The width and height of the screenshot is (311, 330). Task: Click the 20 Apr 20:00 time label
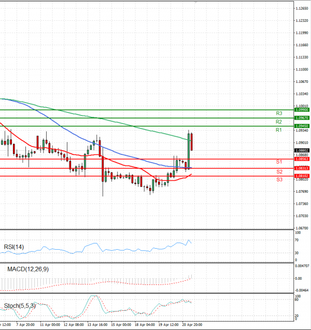[x=192, y=325]
